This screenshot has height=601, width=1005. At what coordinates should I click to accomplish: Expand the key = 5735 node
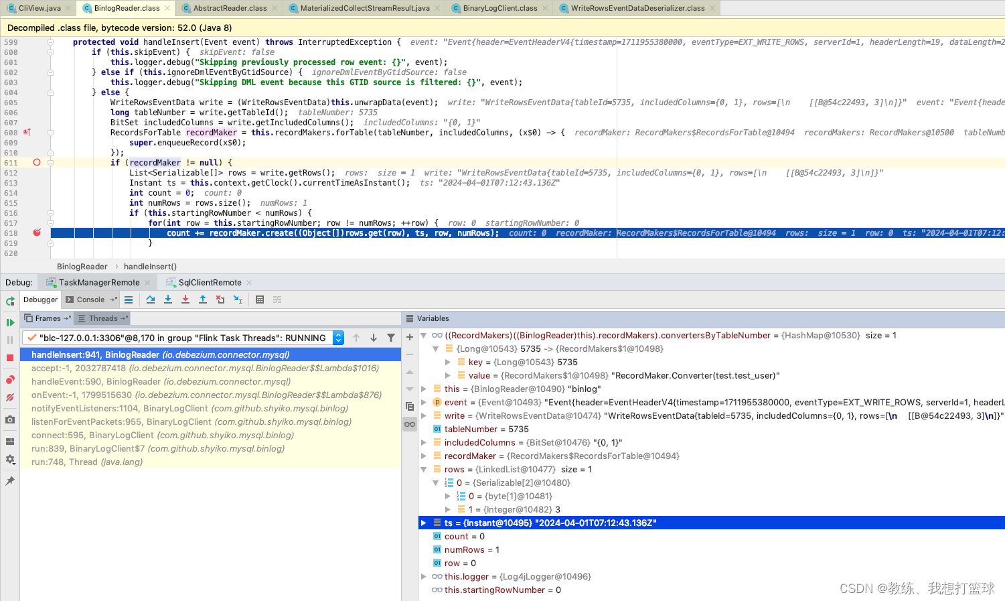pos(448,362)
